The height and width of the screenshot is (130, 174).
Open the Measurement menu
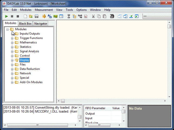(x=44, y=10)
